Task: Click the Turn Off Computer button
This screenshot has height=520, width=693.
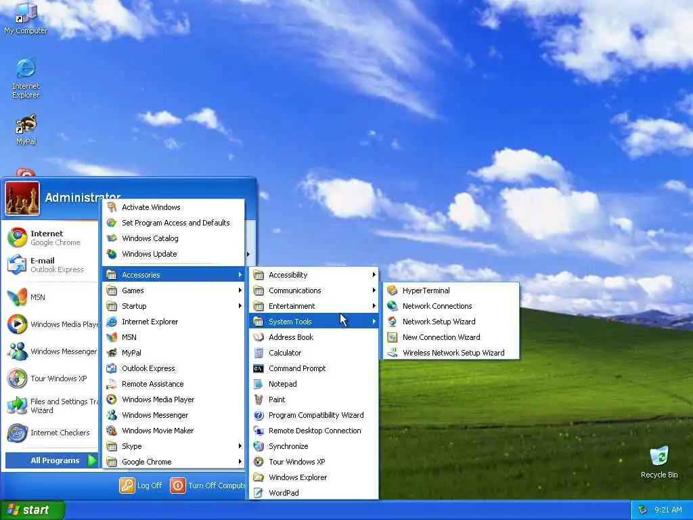Action: 207,485
